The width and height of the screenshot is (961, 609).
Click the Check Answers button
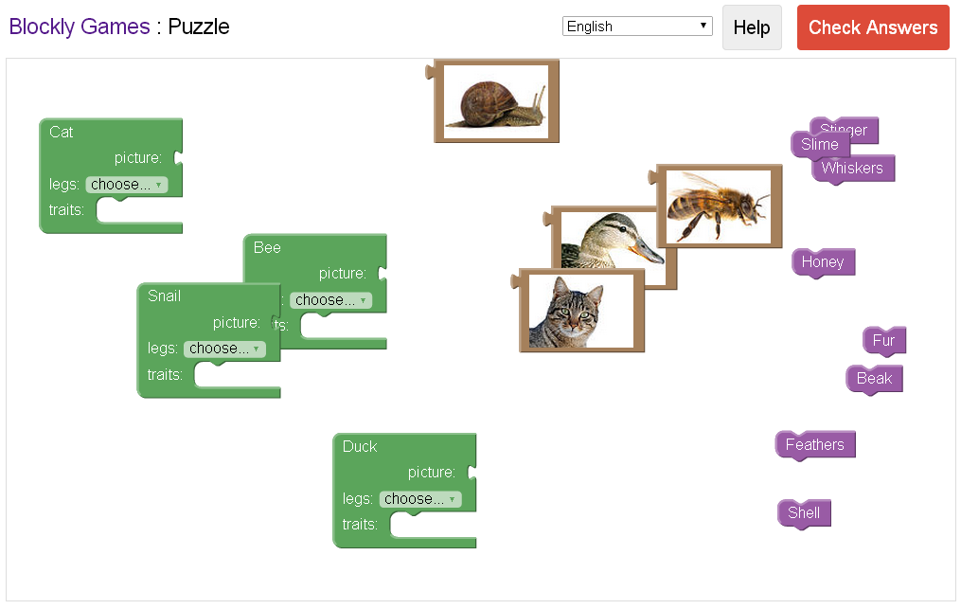coord(873,27)
